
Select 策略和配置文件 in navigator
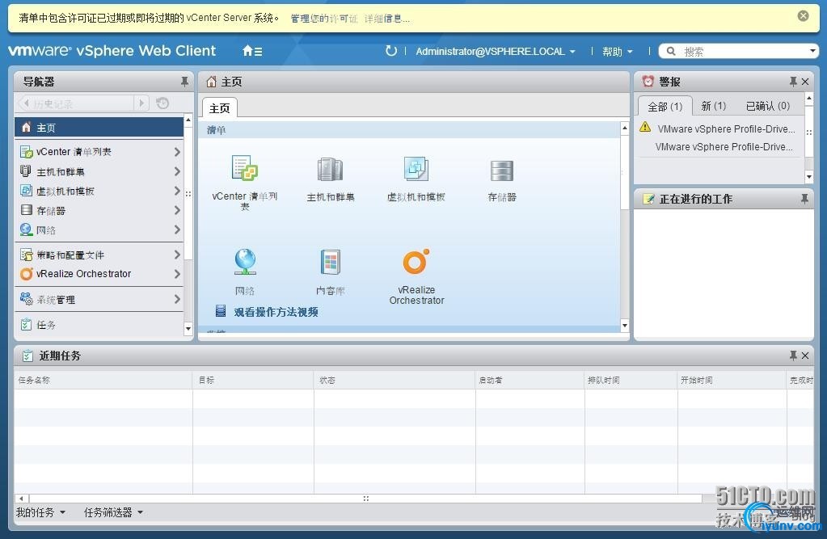click(x=99, y=255)
